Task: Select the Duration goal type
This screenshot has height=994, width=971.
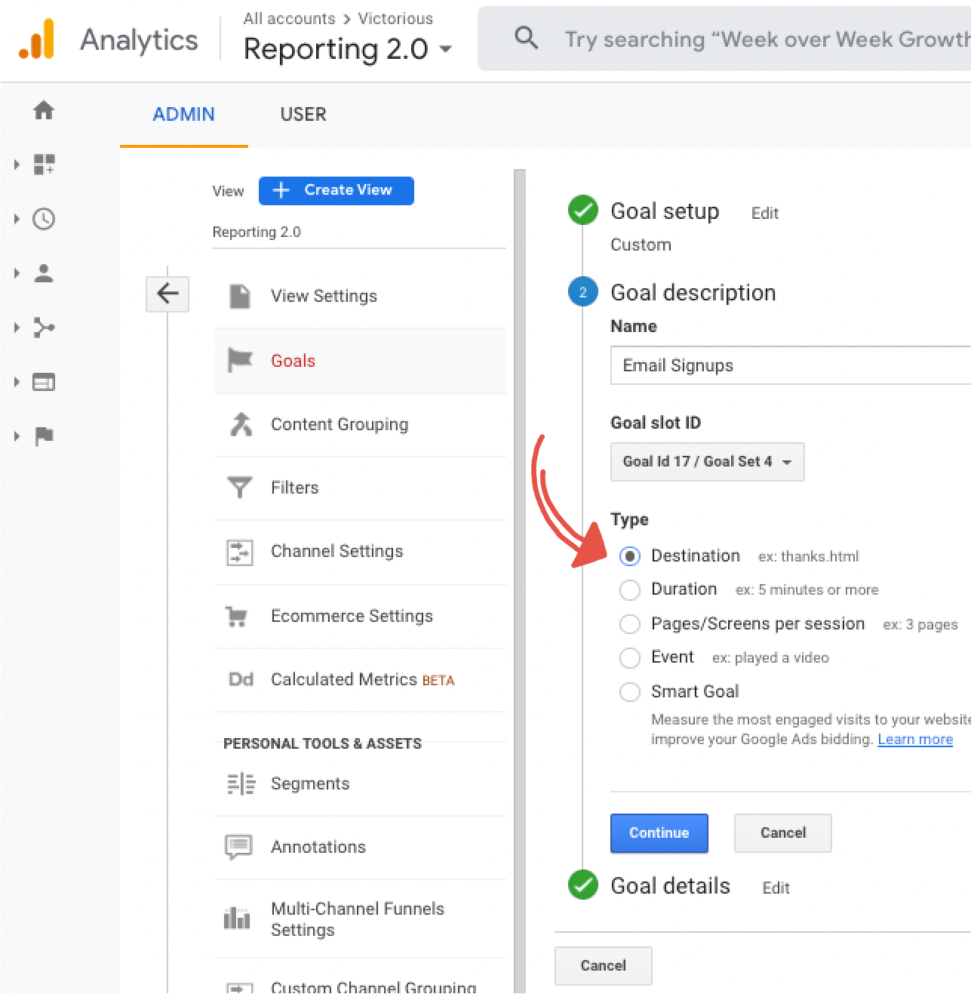Action: click(x=630, y=589)
